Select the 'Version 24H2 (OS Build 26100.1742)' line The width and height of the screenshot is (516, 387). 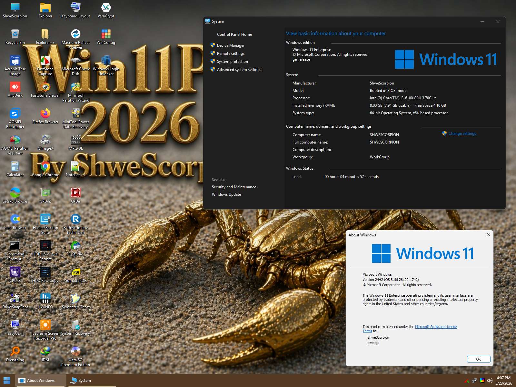coord(391,280)
